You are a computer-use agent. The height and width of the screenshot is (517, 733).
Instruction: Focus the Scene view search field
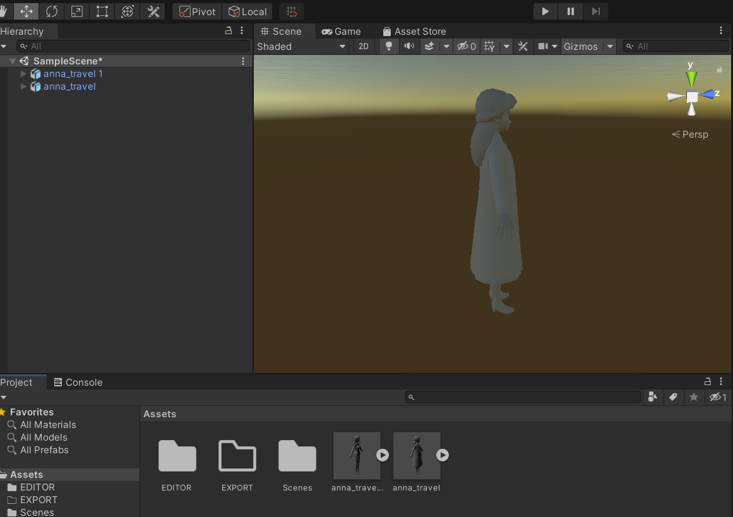[676, 46]
